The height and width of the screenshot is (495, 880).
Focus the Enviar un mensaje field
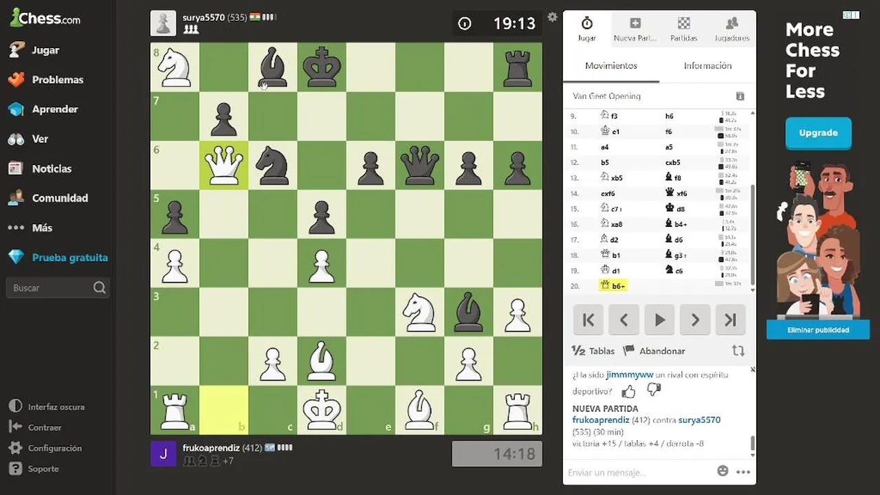point(638,472)
